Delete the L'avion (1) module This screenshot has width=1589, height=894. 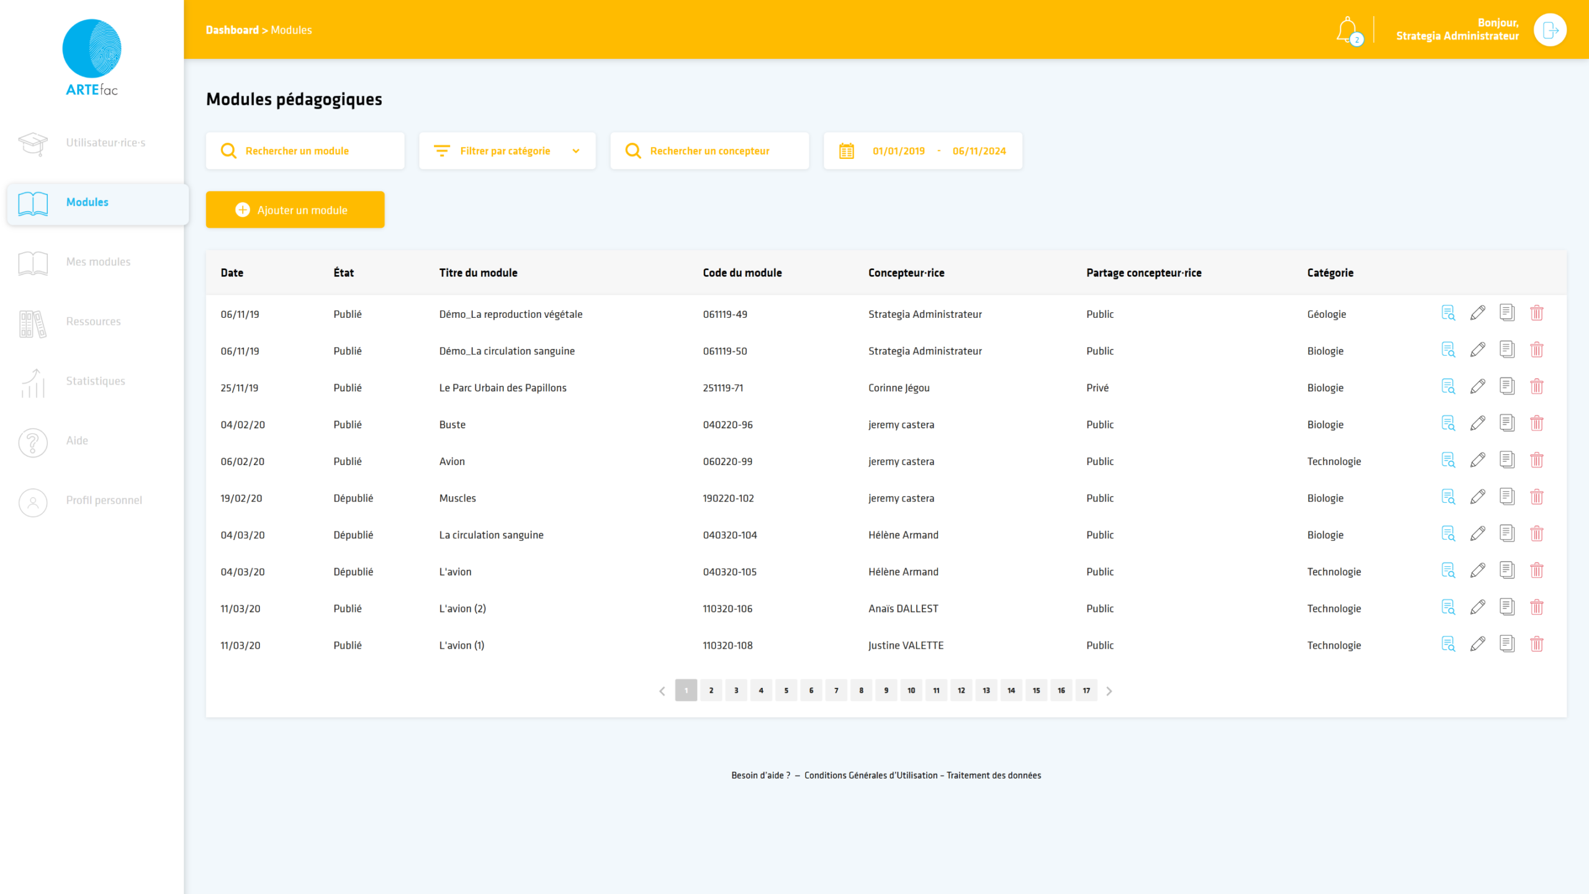click(1537, 644)
